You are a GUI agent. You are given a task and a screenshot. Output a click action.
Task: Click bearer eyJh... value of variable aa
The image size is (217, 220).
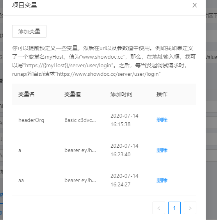[x=80, y=180]
